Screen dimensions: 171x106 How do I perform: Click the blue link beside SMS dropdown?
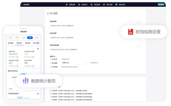[94, 63]
